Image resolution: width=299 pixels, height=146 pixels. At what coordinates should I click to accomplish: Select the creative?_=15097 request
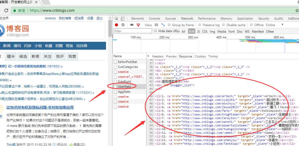(x=130, y=77)
